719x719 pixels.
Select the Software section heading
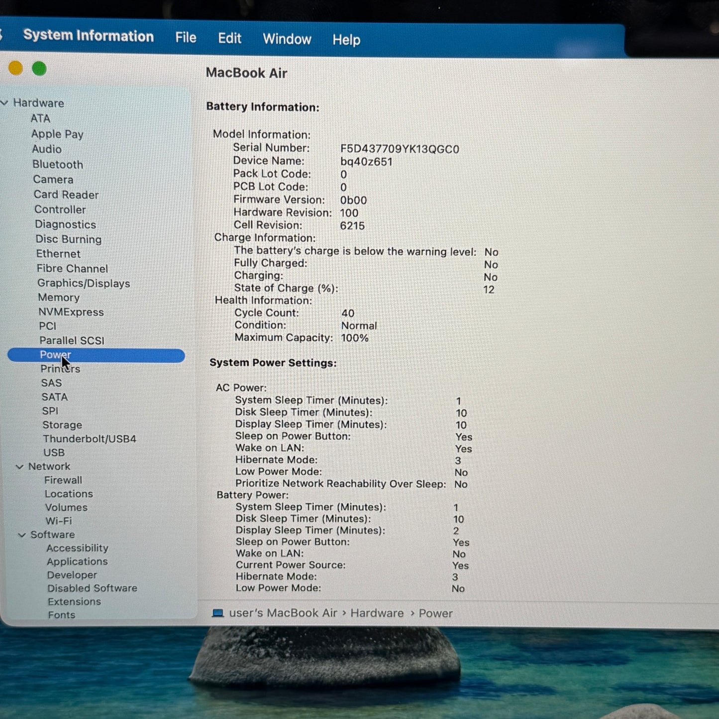pyautogui.click(x=53, y=535)
